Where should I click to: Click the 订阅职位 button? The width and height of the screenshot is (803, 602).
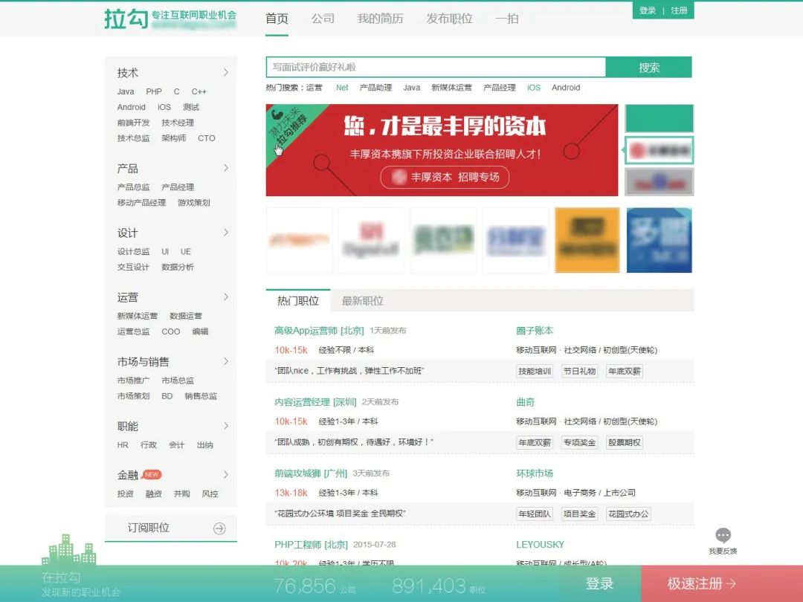click(170, 528)
